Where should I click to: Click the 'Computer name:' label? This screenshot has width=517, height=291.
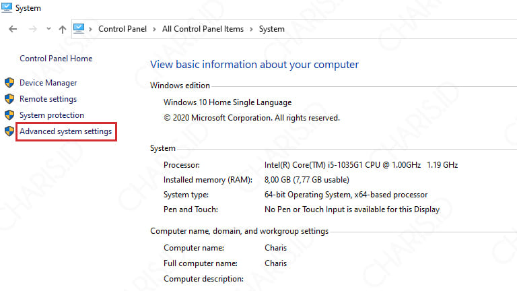click(x=194, y=248)
